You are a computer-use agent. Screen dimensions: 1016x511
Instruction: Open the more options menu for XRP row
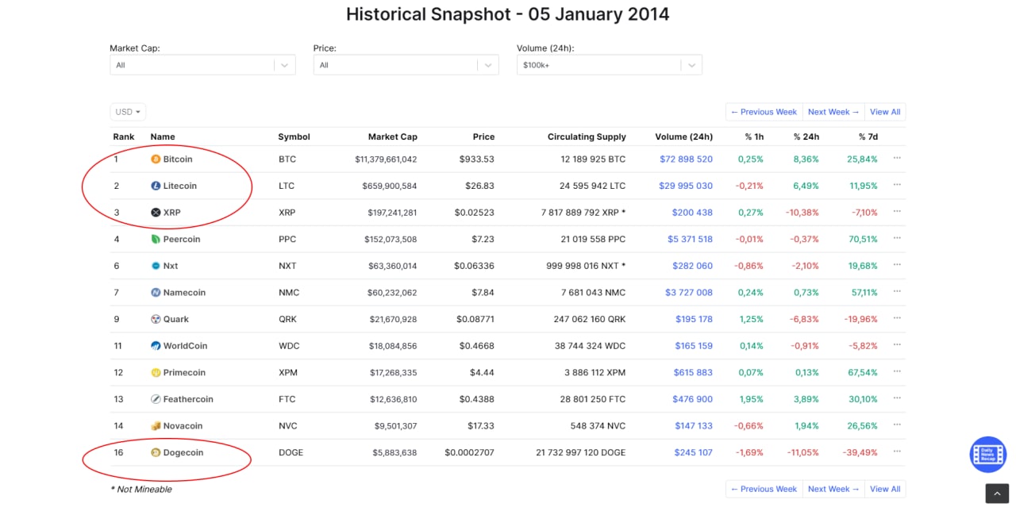pyautogui.click(x=897, y=211)
